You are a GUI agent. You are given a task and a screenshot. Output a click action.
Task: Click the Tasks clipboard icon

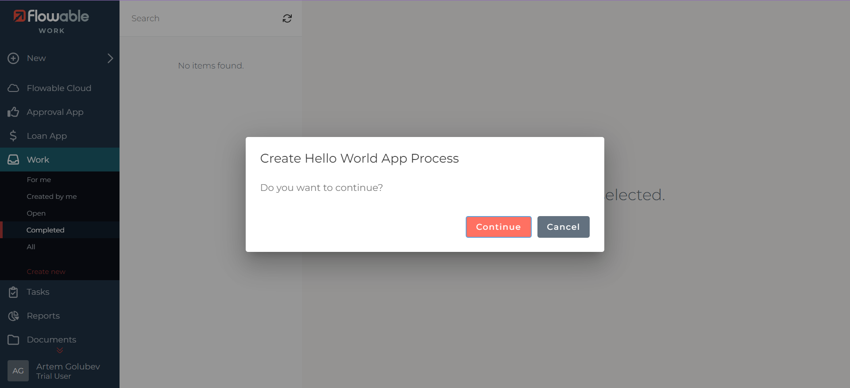pos(13,292)
